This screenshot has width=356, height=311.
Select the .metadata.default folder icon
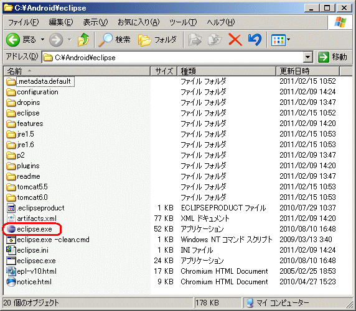click(11, 81)
